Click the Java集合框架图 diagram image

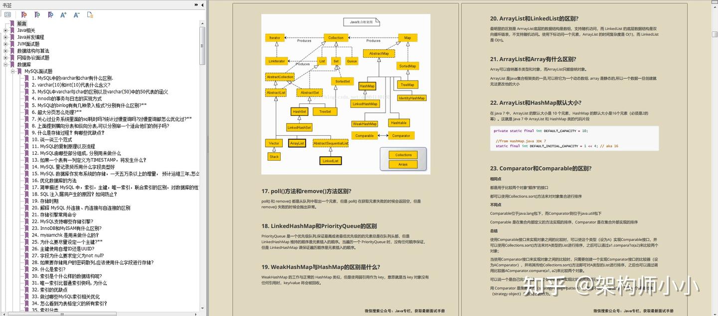pos(346,94)
